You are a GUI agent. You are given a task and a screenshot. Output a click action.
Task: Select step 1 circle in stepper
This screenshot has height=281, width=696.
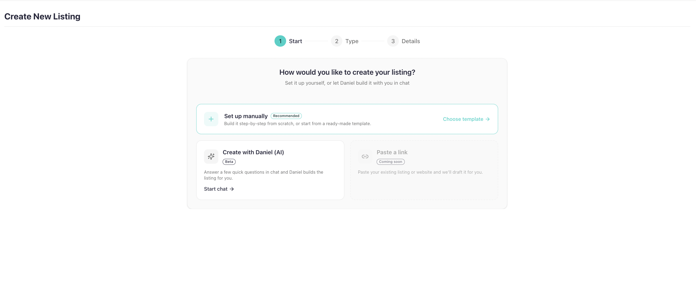[280, 41]
